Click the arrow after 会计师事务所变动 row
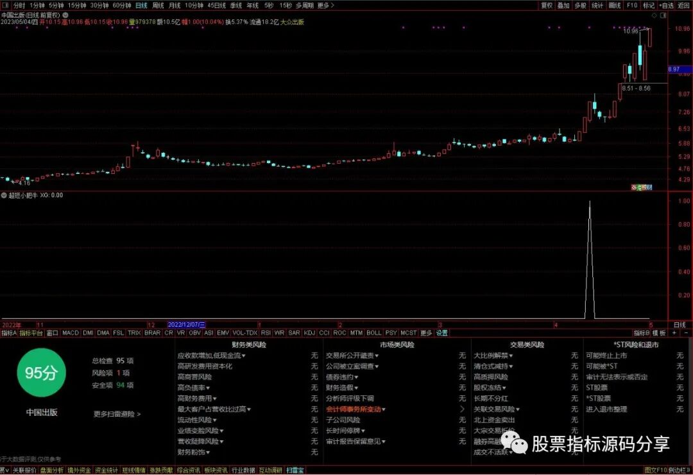 (x=462, y=409)
